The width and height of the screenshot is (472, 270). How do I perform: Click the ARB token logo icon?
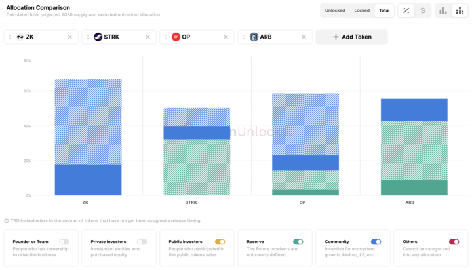pos(254,37)
